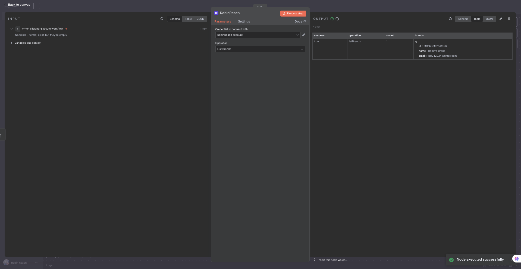Open the Parameters tab
Image resolution: width=521 pixels, height=269 pixels.
[x=223, y=22]
